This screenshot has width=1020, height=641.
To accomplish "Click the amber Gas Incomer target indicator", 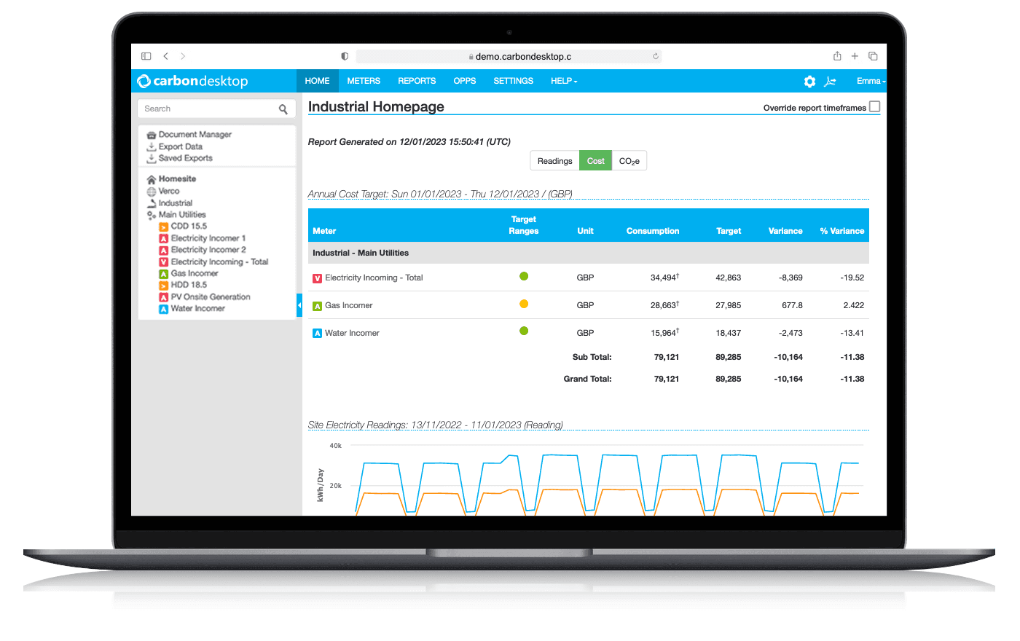I will coord(524,304).
